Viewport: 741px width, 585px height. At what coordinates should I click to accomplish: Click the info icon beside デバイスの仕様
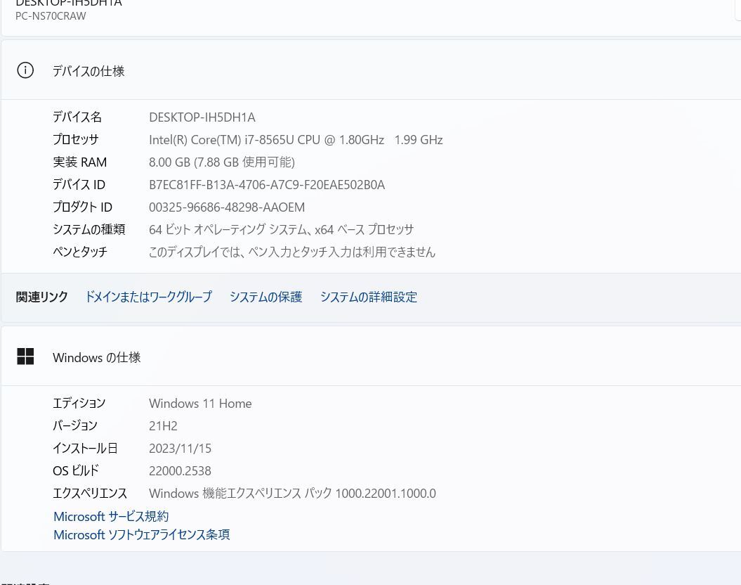click(x=25, y=70)
